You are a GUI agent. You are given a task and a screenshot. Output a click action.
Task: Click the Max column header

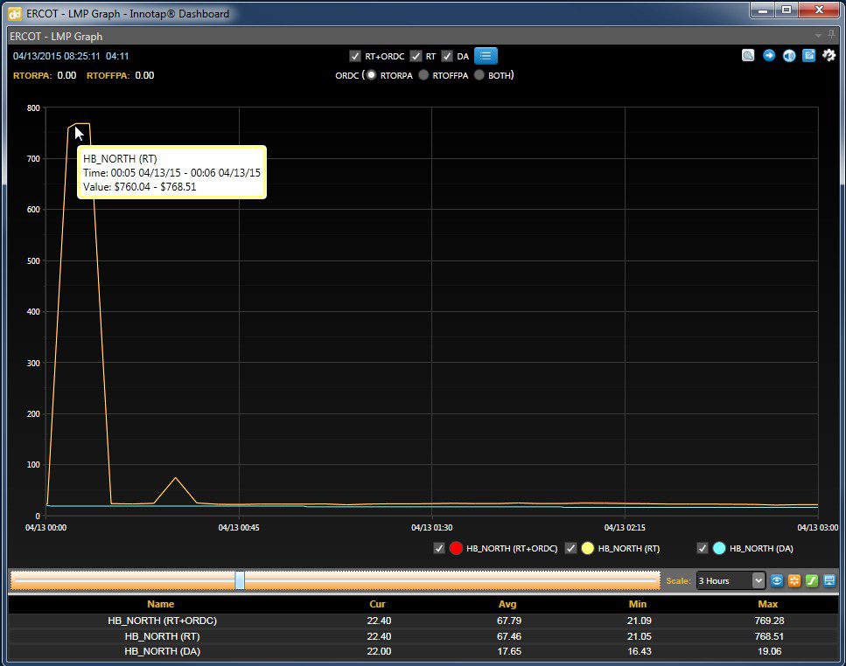pos(768,604)
